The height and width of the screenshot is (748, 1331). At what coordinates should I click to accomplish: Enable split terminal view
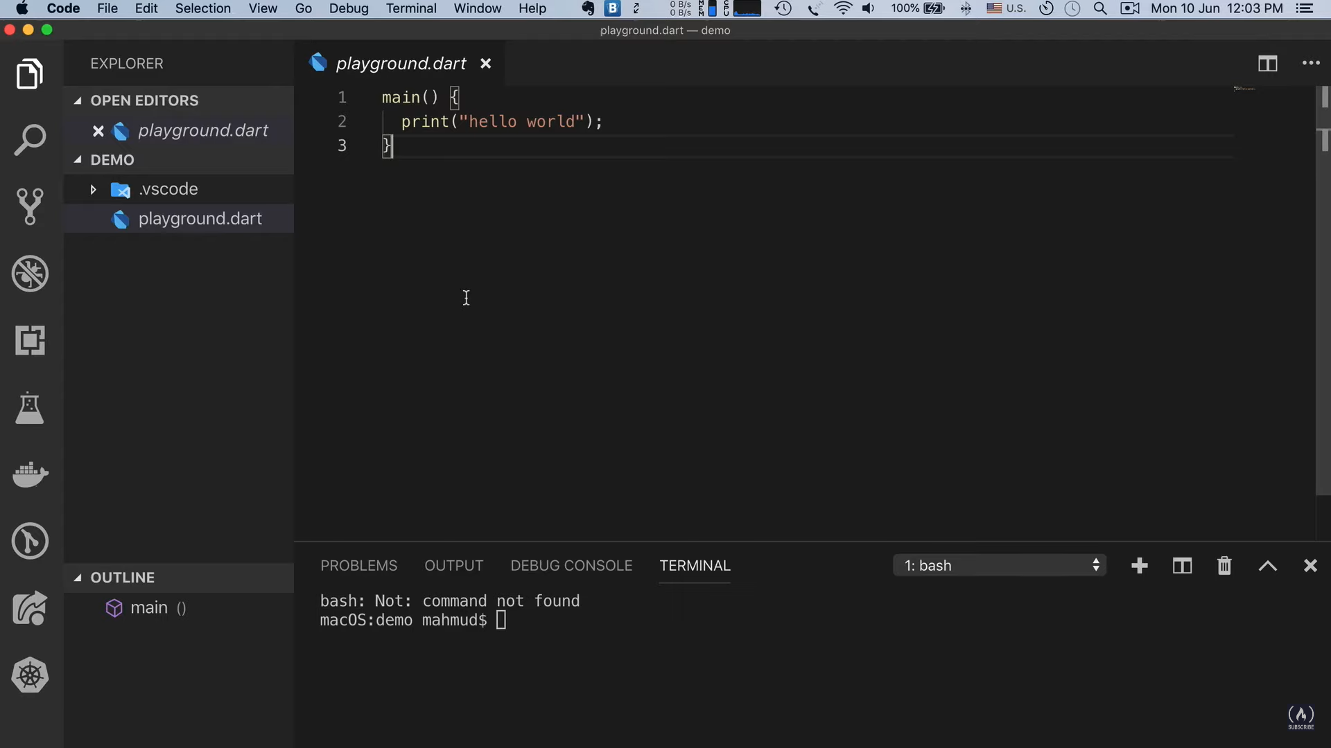tap(1182, 565)
